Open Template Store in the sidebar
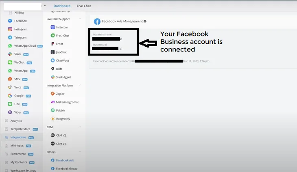This screenshot has width=297, height=172. point(20,129)
